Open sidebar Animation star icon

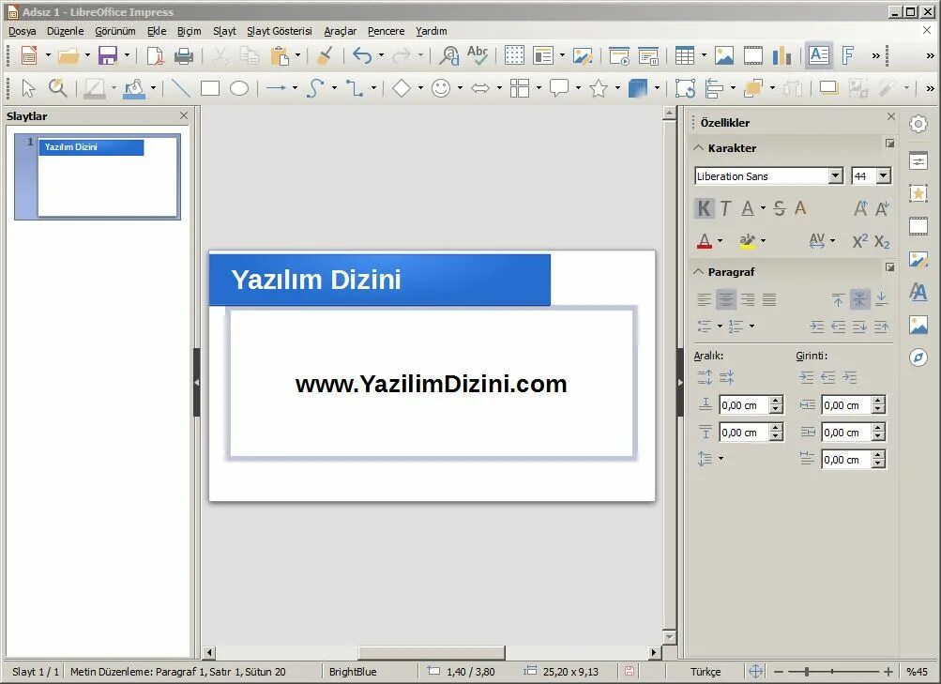(x=918, y=193)
